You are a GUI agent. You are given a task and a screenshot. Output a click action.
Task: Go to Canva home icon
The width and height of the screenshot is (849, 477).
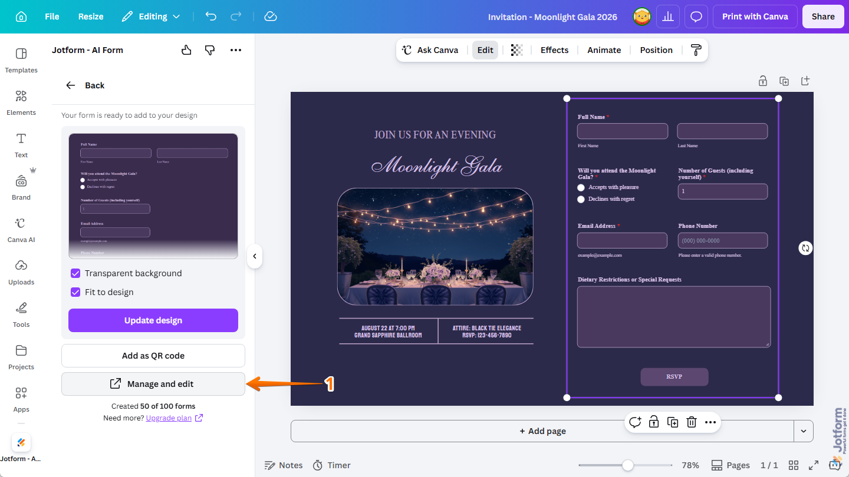21,16
